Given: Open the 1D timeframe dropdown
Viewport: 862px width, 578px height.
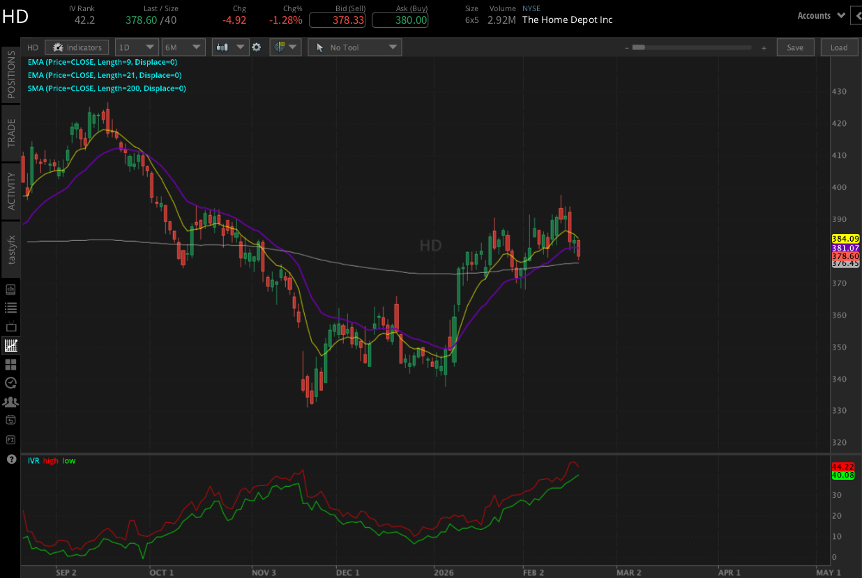Looking at the screenshot, I should click(x=137, y=47).
